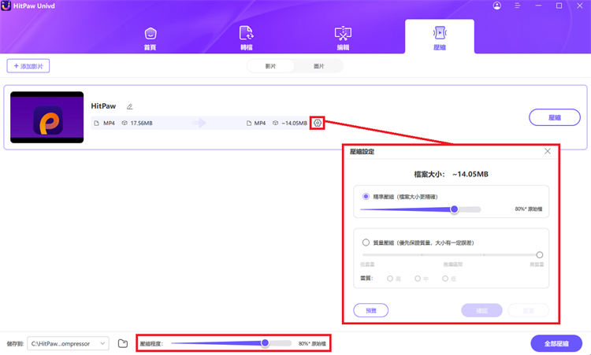Click the output ~14.05MB size text

295,123
